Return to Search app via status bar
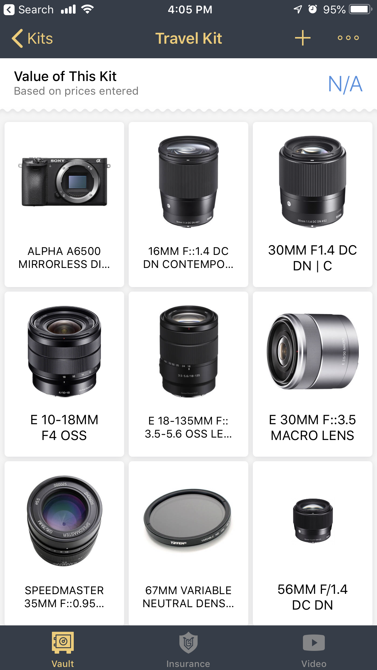Image resolution: width=377 pixels, height=670 pixels. click(x=29, y=10)
